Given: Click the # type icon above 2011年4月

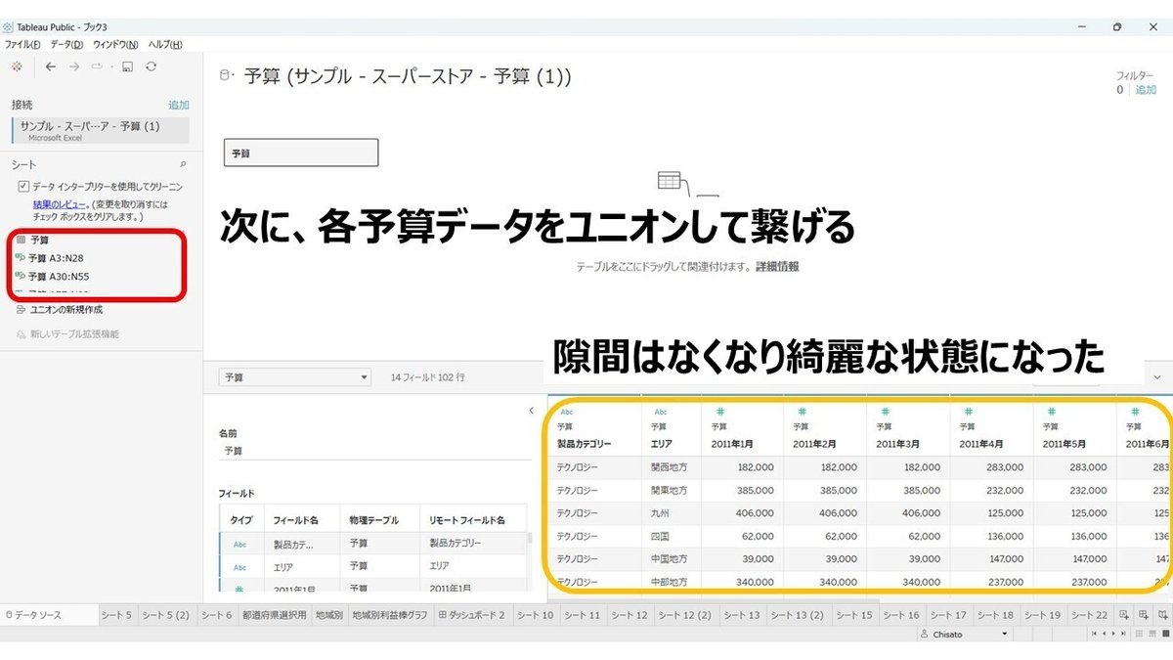Looking at the screenshot, I should coord(969,412).
